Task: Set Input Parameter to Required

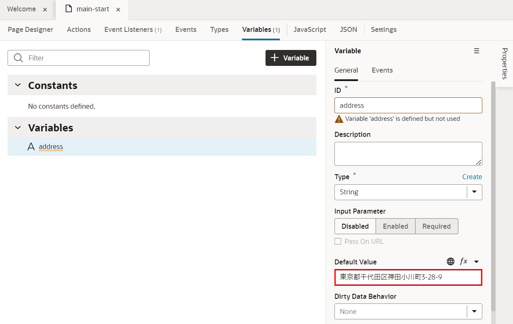Action: pos(437,226)
